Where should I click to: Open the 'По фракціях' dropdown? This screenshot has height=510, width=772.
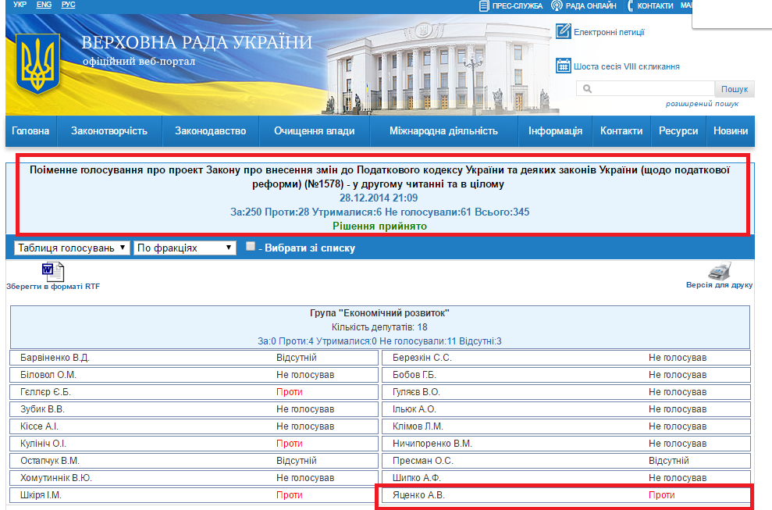185,248
